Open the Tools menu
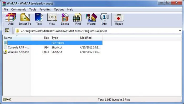This screenshot has width=184, height=104. (33, 9)
